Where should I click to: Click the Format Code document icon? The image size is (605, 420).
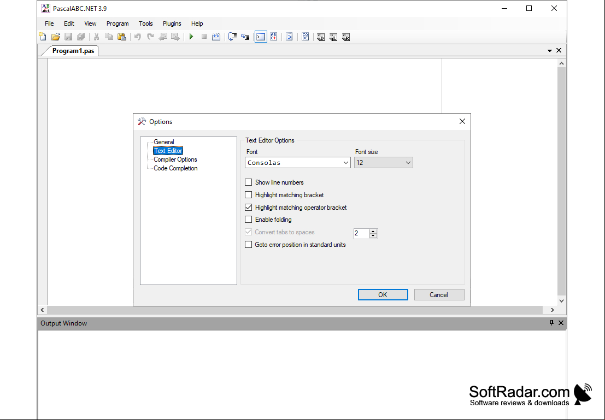(x=289, y=37)
